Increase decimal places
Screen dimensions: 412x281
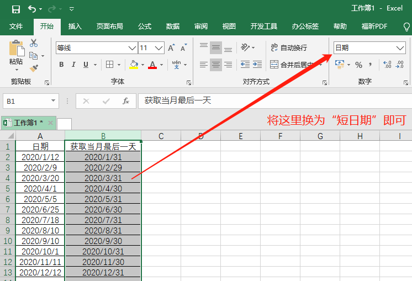(x=387, y=65)
